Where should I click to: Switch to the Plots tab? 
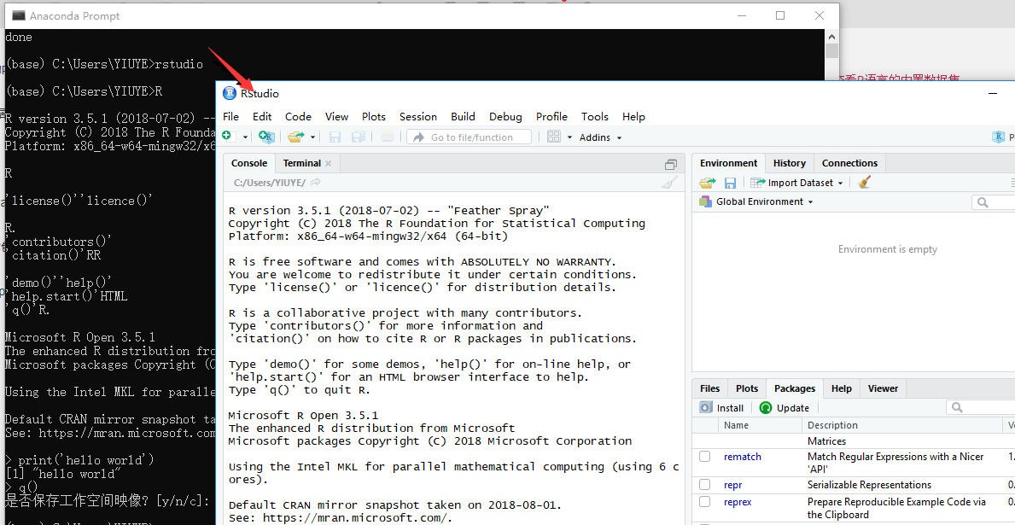pyautogui.click(x=747, y=388)
